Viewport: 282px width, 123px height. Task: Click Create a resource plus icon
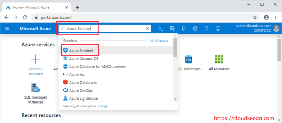coord(36,59)
